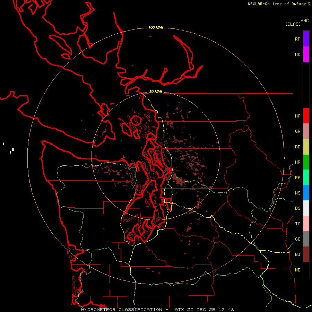Click the HYDROMETEOR CLASSIFICATION title text
This screenshot has width=312, height=312.
point(122,310)
